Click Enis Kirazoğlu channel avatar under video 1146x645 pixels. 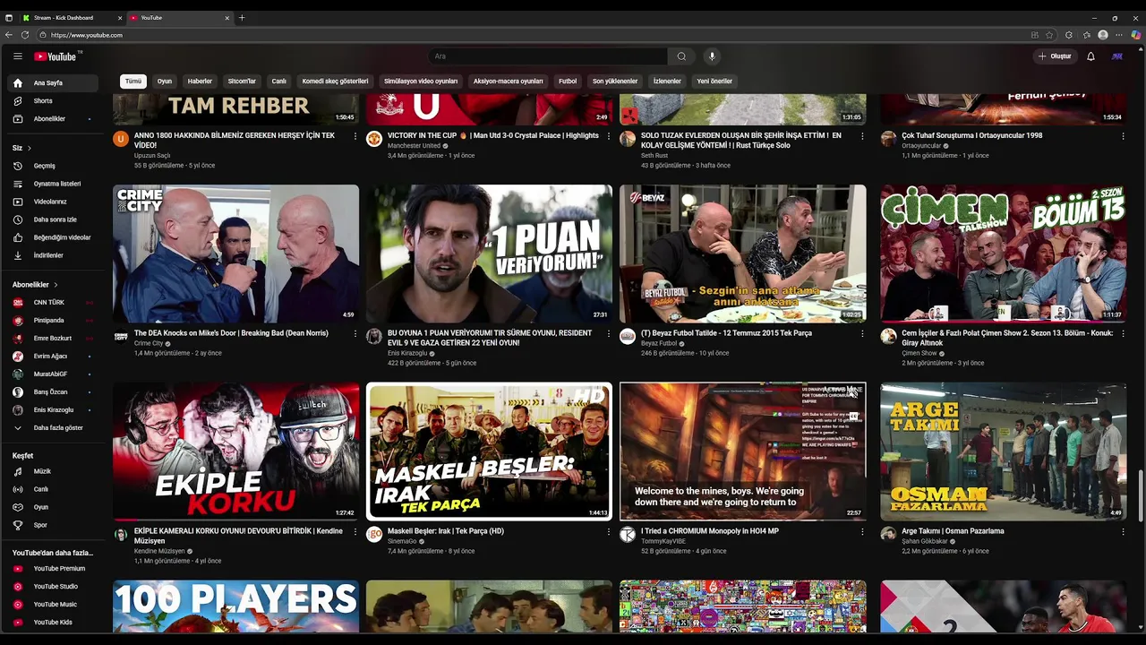(374, 337)
